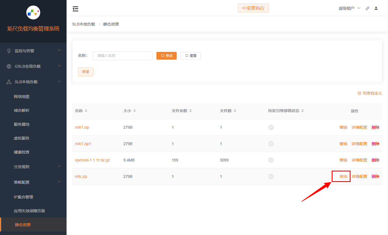Go to 虚拟服务 in the sidebar
388x235 pixels.
click(22, 138)
